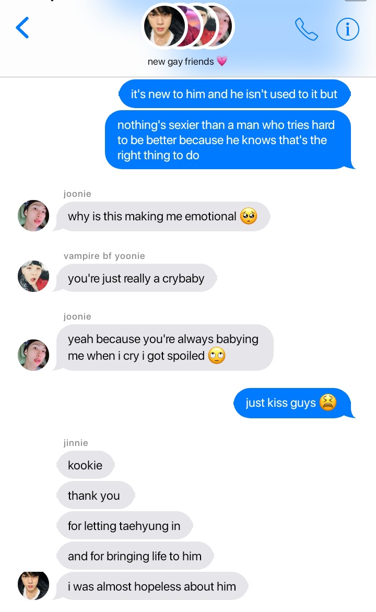Go back using the blue chevron arrow
Image resolution: width=376 pixels, height=612 pixels.
click(22, 28)
